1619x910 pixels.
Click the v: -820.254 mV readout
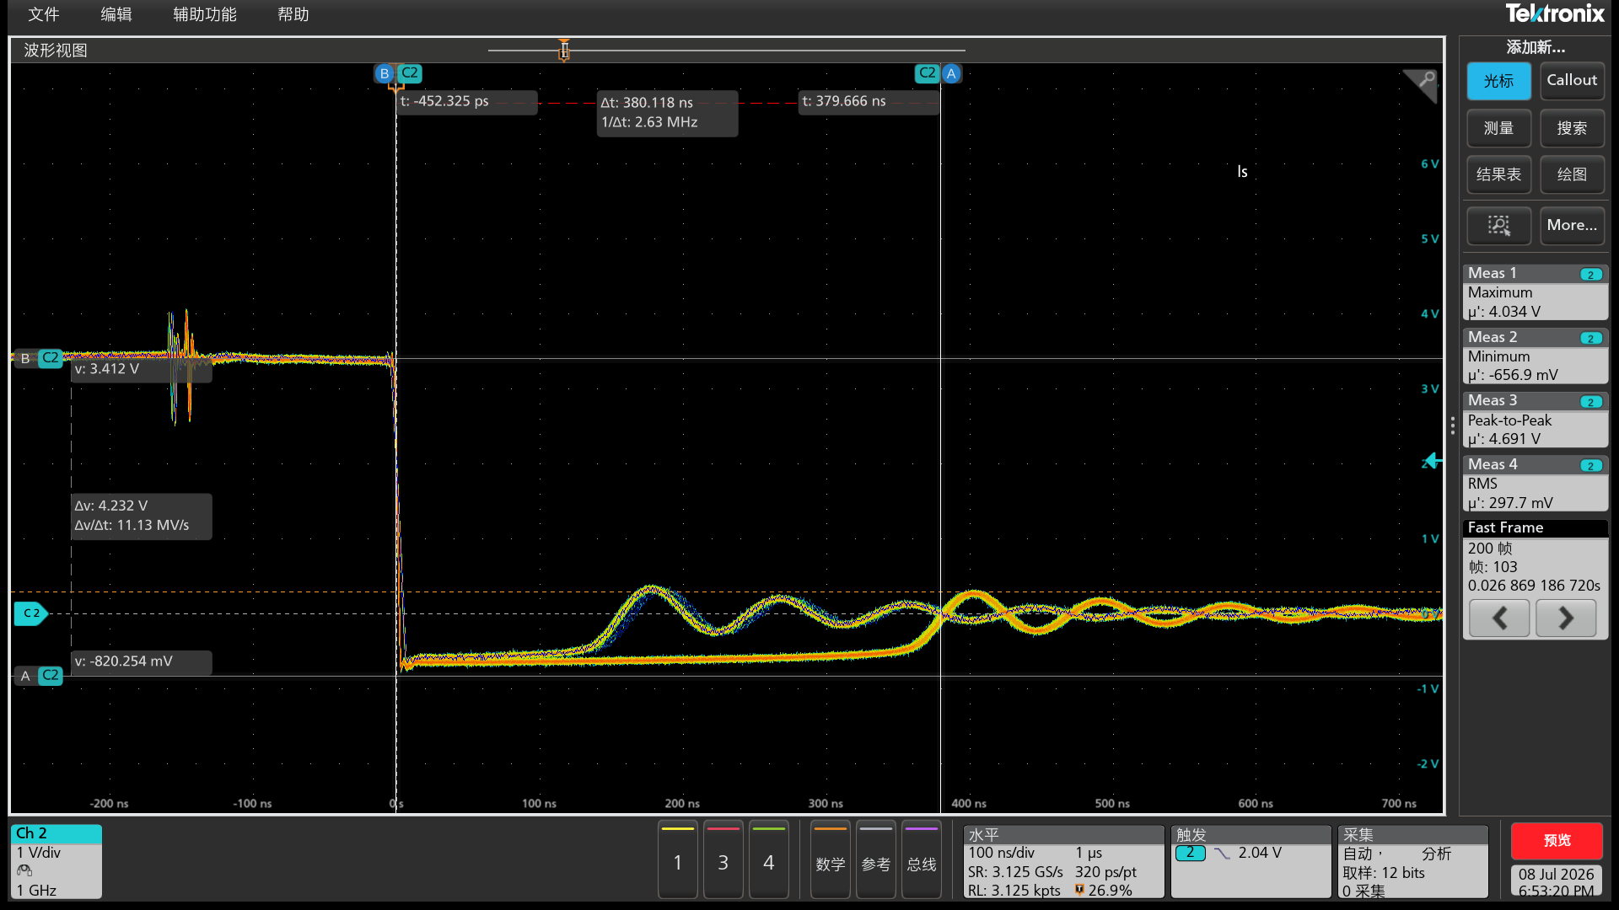(x=142, y=661)
